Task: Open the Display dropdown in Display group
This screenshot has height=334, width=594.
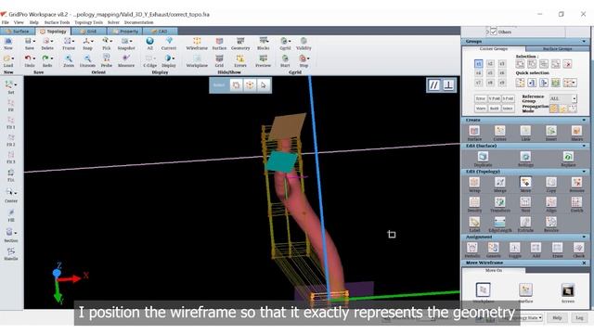Action: [x=174, y=58]
